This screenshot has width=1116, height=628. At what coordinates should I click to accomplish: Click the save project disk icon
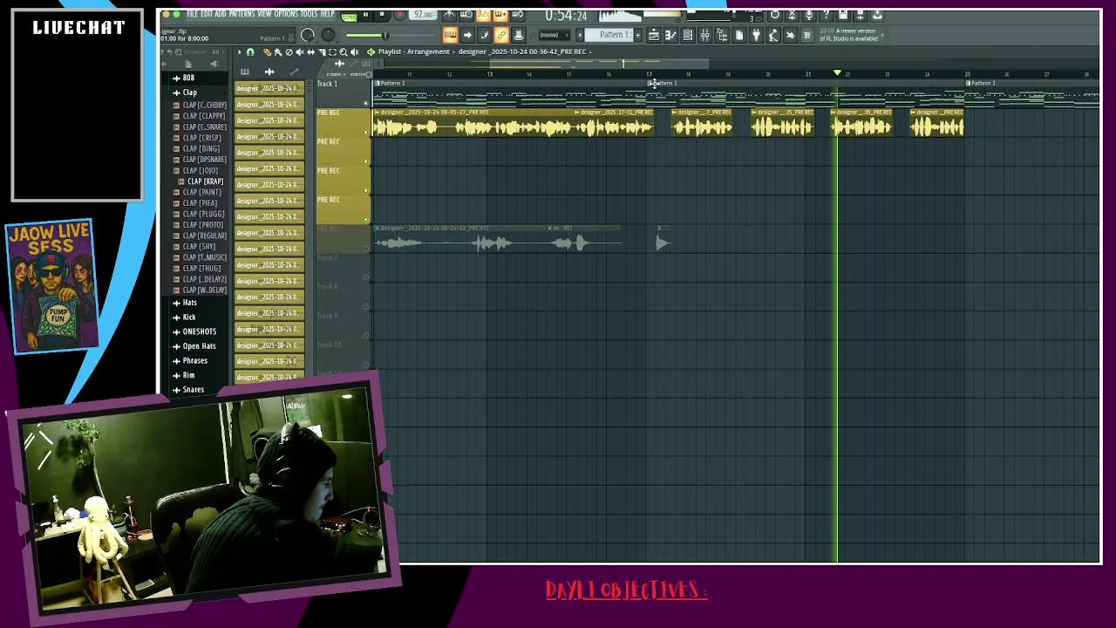click(843, 15)
